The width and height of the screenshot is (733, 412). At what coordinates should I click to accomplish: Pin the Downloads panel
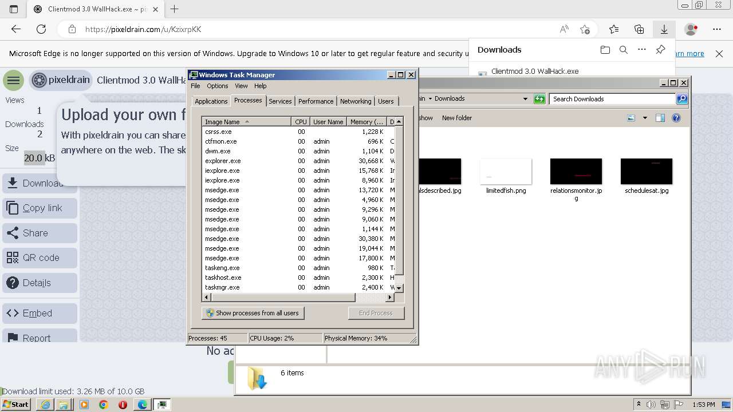tap(660, 50)
